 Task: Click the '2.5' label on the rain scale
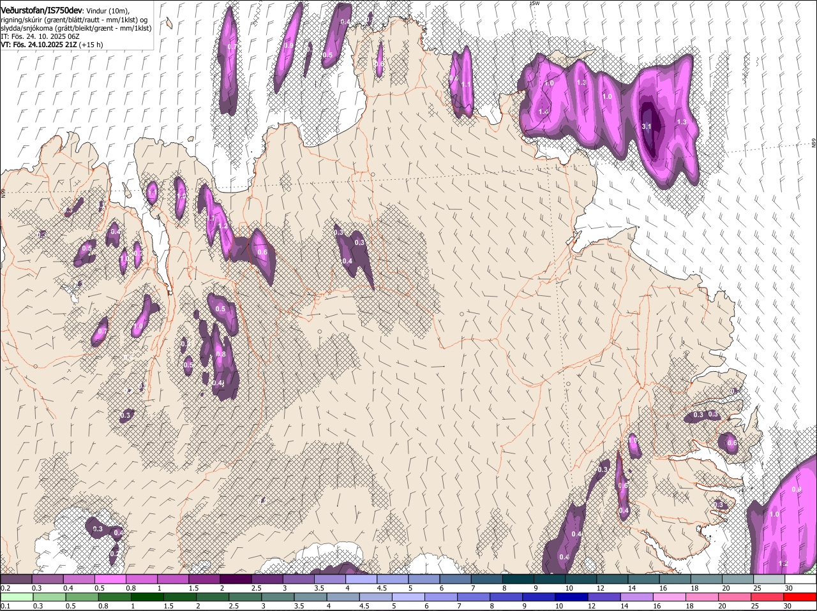pos(233,606)
